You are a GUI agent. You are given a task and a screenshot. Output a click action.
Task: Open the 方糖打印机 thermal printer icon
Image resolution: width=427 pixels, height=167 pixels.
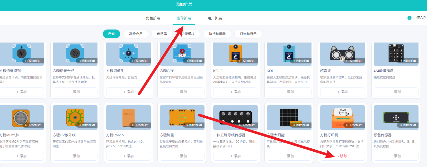pos(342,117)
